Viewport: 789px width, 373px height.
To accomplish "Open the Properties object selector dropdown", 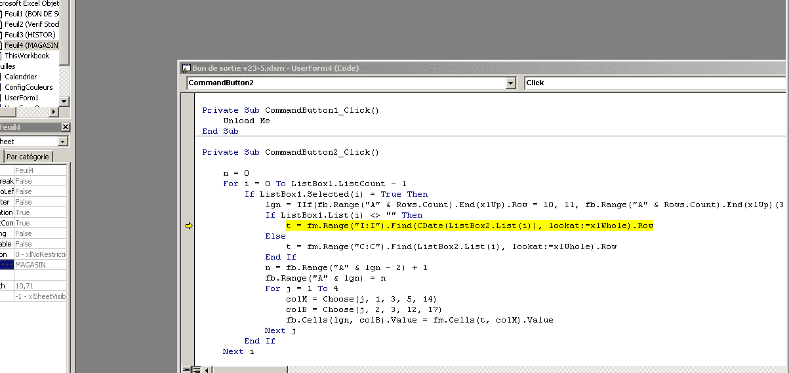I will [x=63, y=142].
